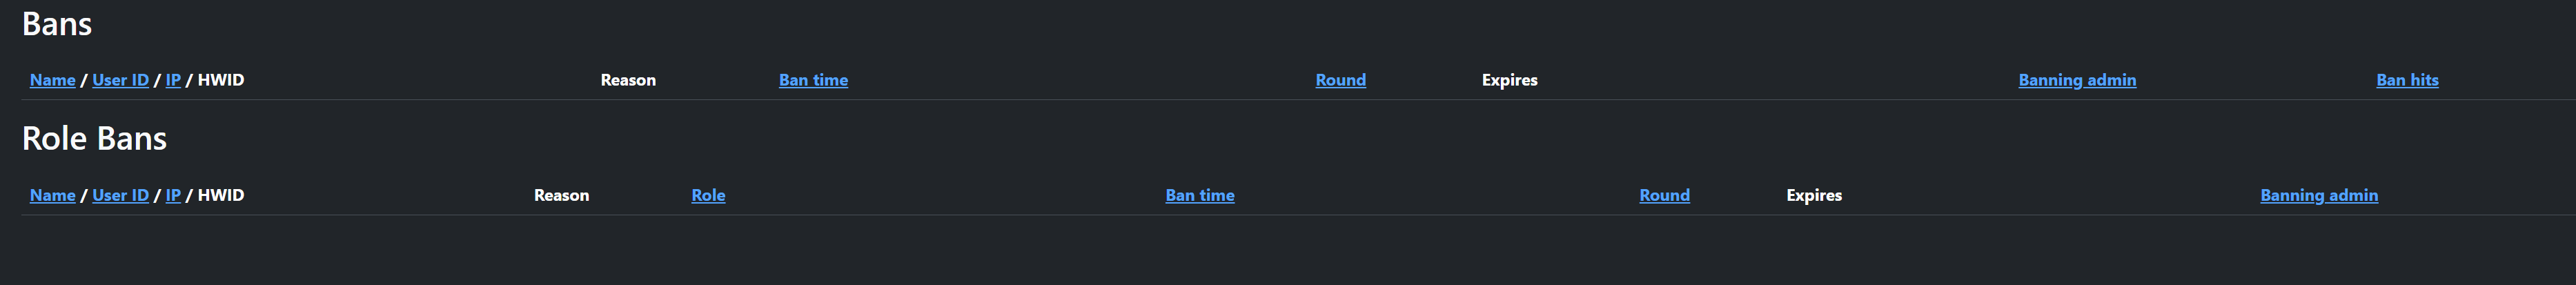Sort Role Bans table by Ban time

tap(1200, 195)
